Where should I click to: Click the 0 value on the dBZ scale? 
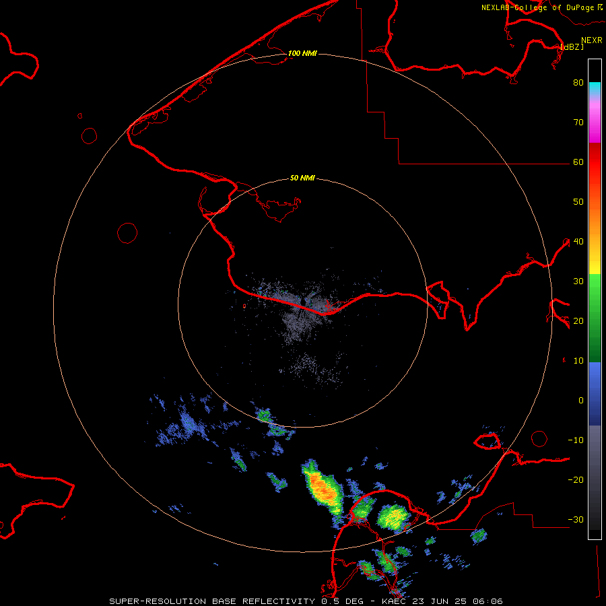click(x=581, y=401)
